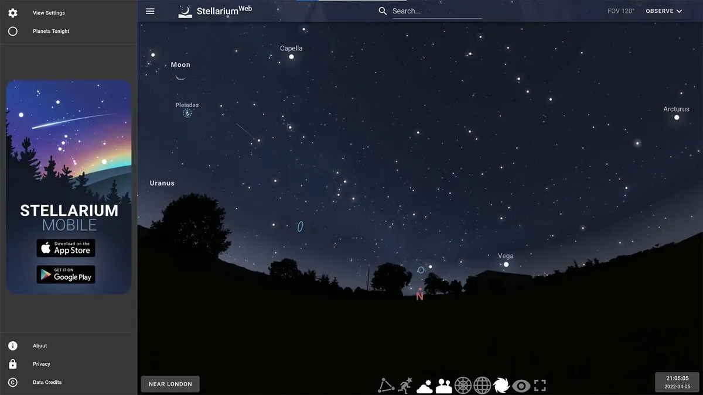Viewport: 703px width, 395px height.
Task: Select the star Arcturus
Action: pyautogui.click(x=677, y=118)
